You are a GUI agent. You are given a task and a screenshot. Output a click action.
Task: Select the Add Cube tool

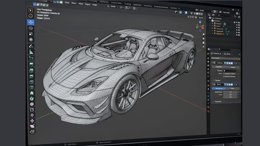click(31, 58)
